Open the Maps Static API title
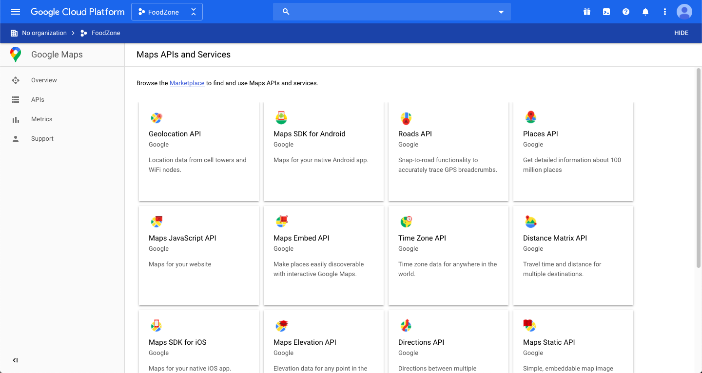The width and height of the screenshot is (702, 373). (x=549, y=342)
